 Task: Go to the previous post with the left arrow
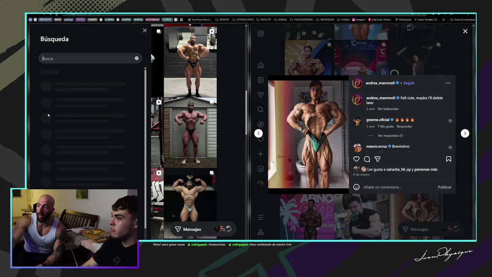pyautogui.click(x=259, y=133)
